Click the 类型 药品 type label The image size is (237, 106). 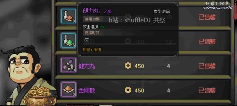coord(162,11)
